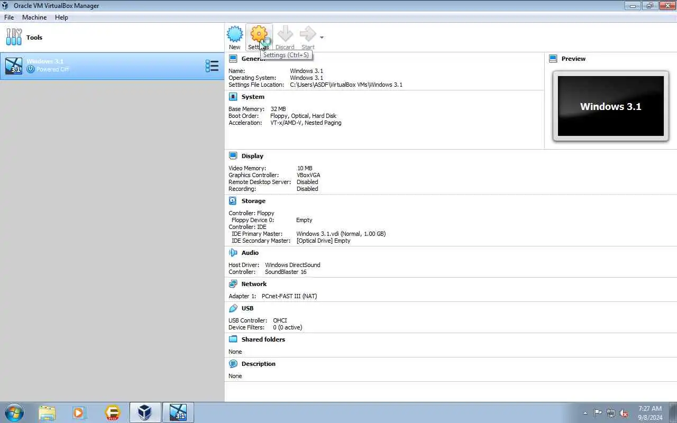
Task: Create a new VM with New icon
Action: 235,34
